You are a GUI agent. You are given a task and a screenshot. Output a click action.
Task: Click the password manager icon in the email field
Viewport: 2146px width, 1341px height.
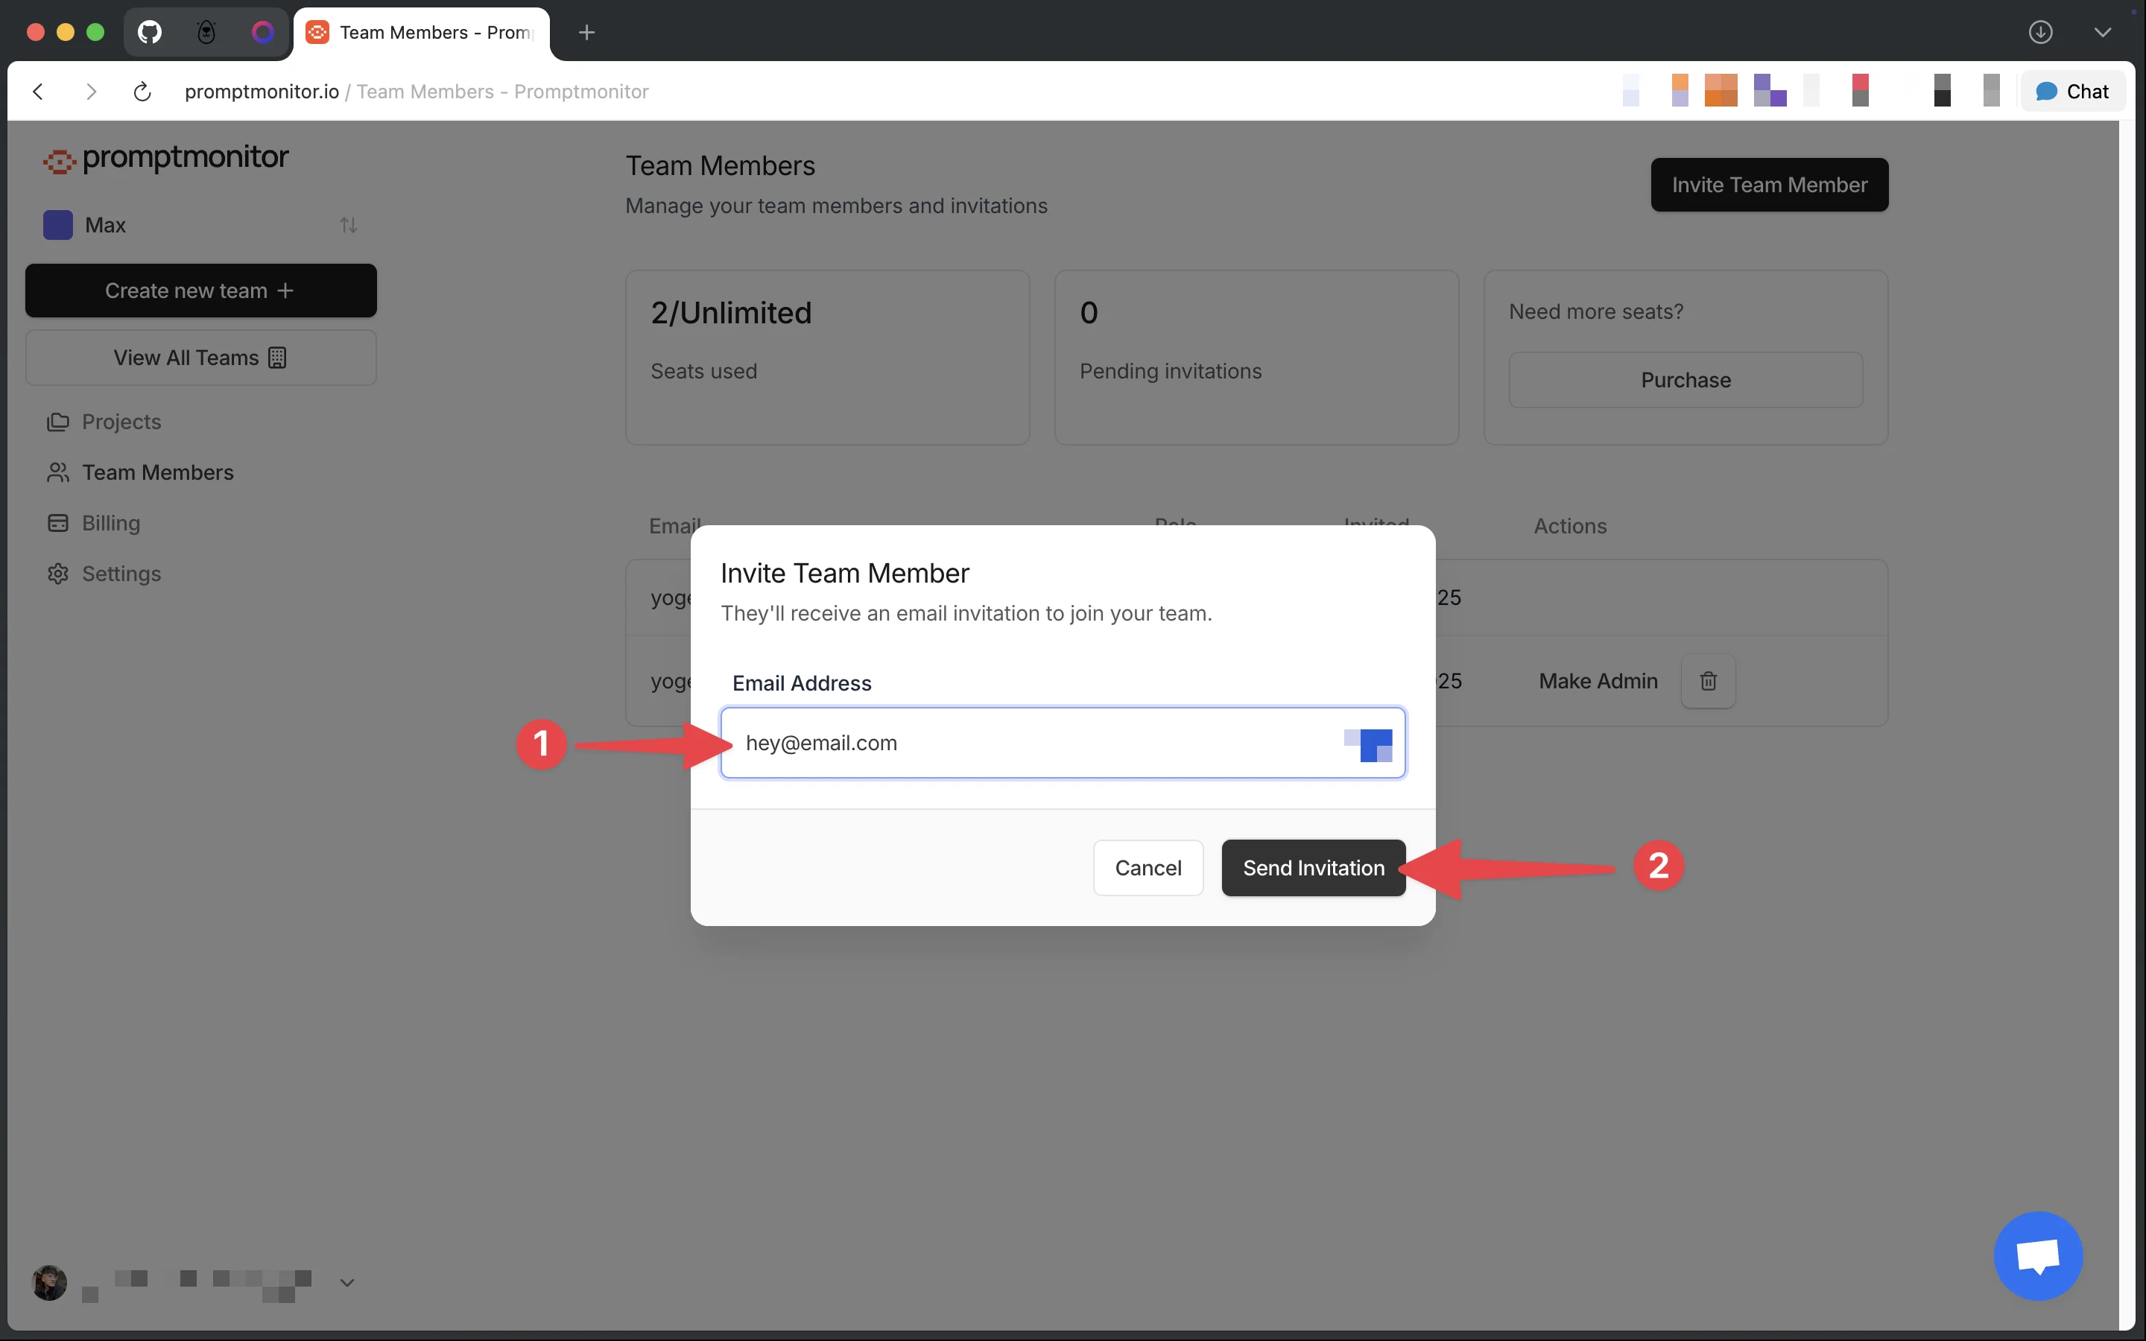coord(1368,744)
